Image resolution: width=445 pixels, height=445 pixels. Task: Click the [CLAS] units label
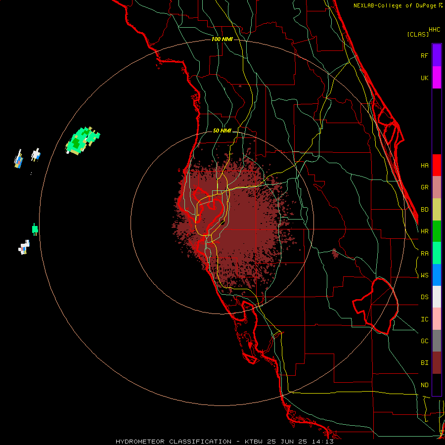(418, 34)
